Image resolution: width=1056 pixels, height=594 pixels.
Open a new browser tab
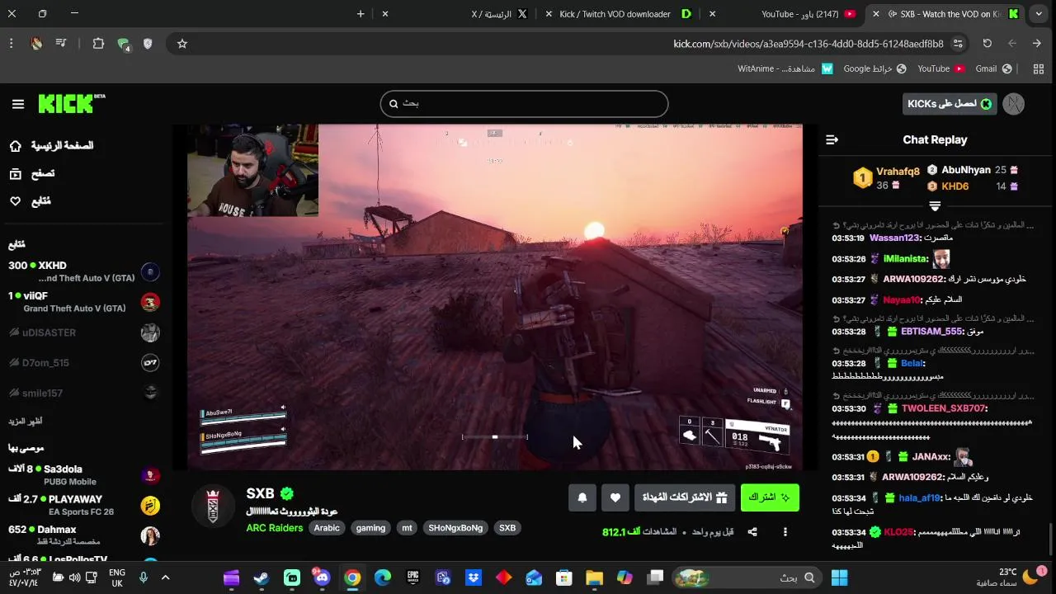[x=361, y=14]
